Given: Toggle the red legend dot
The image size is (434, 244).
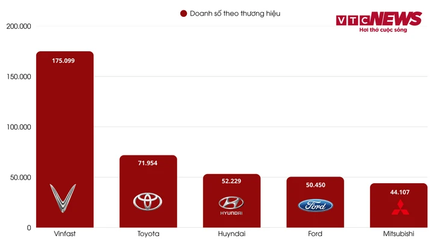Looking at the screenshot, I should coord(183,13).
